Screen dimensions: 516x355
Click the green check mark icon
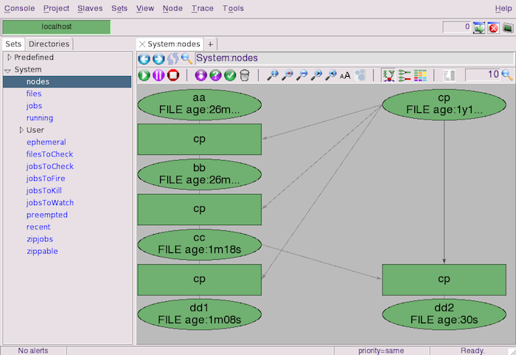click(230, 75)
